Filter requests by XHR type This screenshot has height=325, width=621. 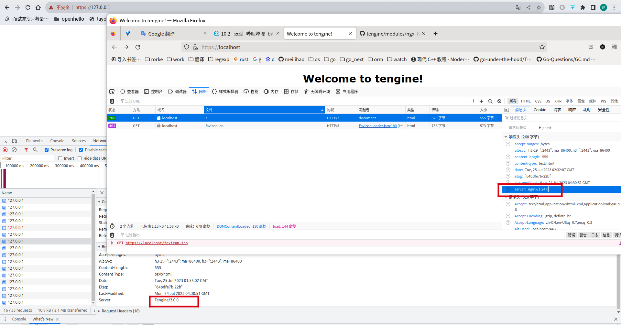pyautogui.click(x=558, y=101)
